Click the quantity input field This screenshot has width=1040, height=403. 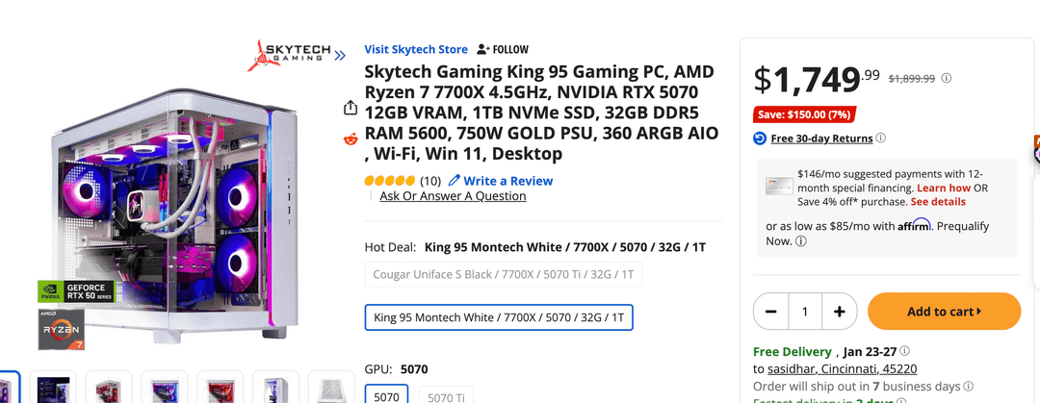[805, 312]
